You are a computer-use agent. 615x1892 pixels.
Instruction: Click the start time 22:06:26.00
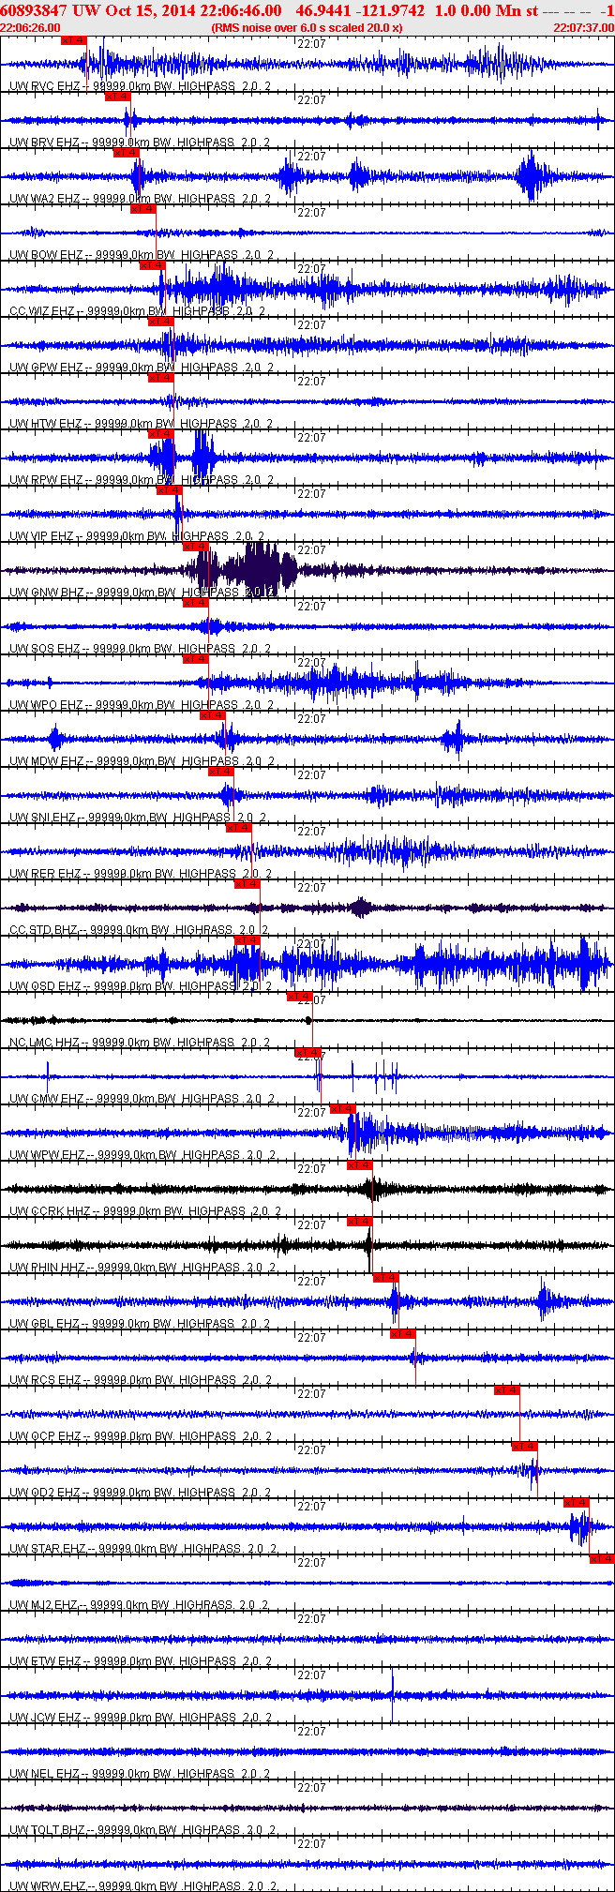(31, 28)
